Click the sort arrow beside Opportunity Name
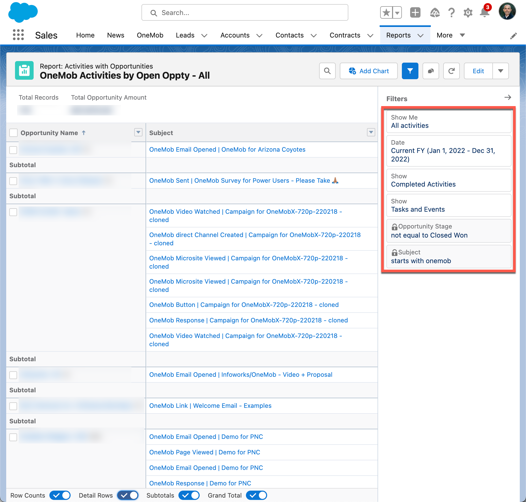The height and width of the screenshot is (502, 526). coord(84,133)
